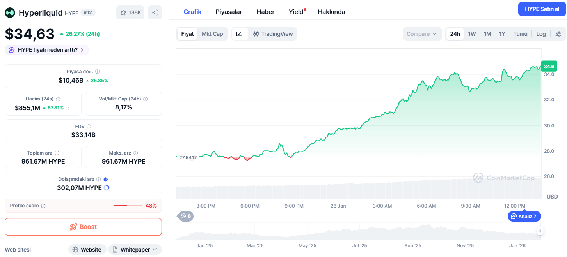Click the history badge showing 8
The image size is (567, 257).
tap(186, 216)
